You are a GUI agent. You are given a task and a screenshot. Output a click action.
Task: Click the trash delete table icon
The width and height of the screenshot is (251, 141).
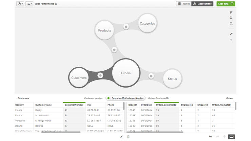[128, 137]
